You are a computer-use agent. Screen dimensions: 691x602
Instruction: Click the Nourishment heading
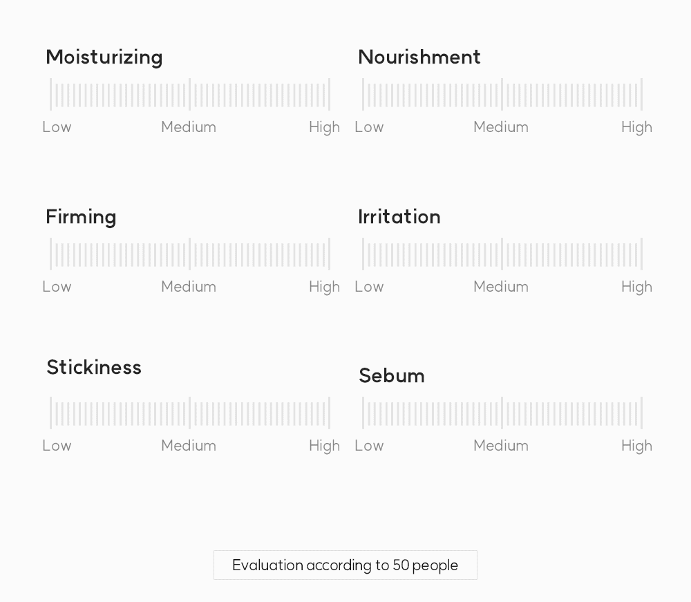coord(419,57)
